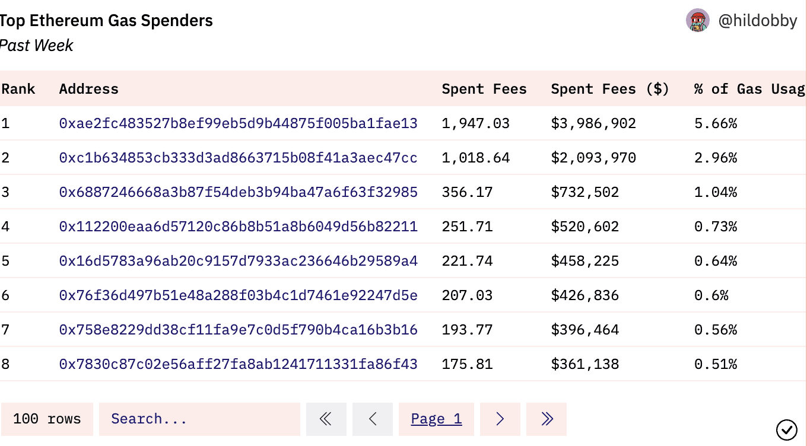Open the rank 3 address starting 0x6887246668
The height and width of the screenshot is (446, 807).
tap(238, 192)
